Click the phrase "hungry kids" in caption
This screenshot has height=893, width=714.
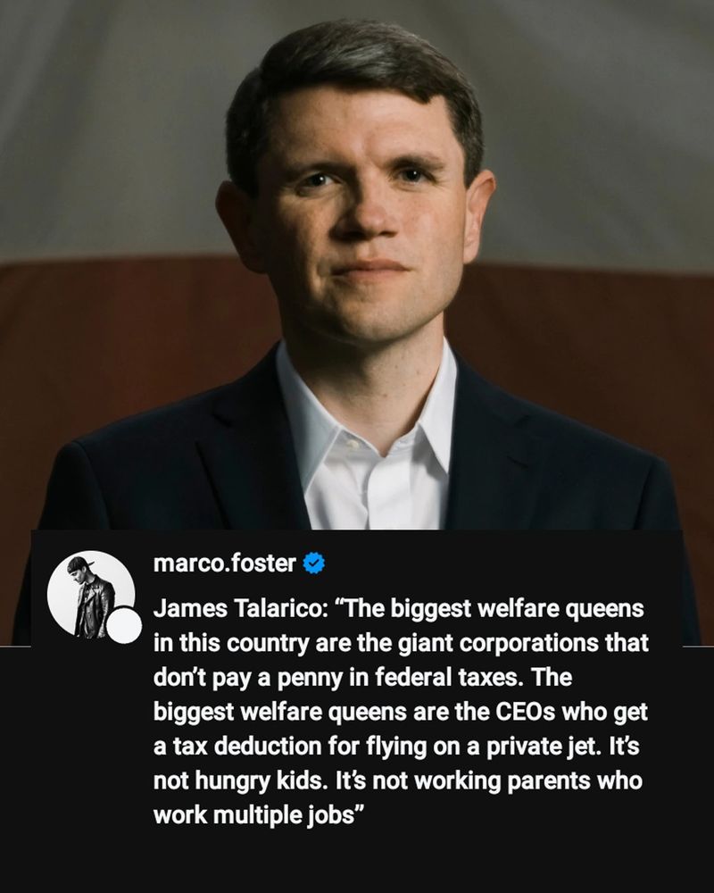(261, 781)
